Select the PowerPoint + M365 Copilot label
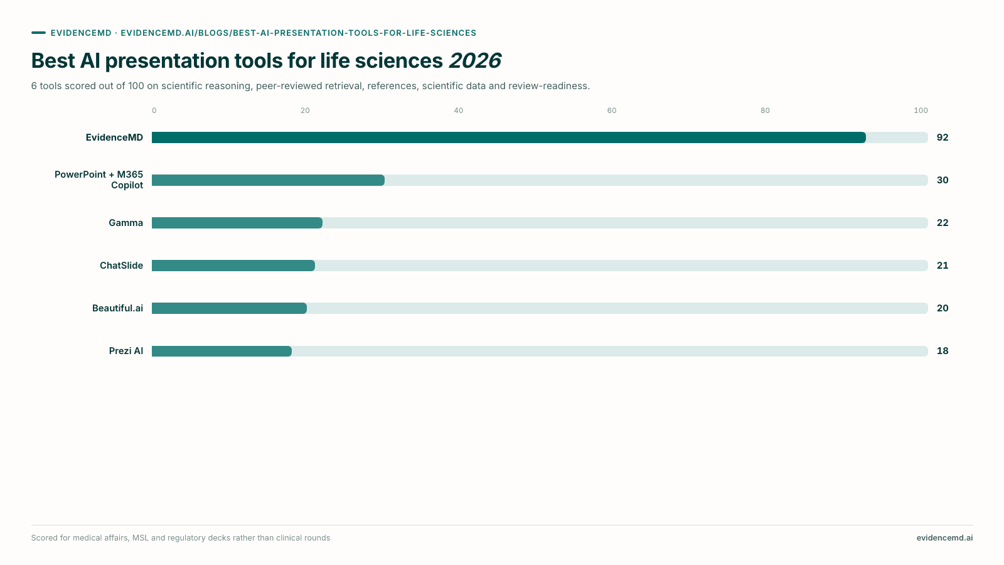 coord(99,180)
